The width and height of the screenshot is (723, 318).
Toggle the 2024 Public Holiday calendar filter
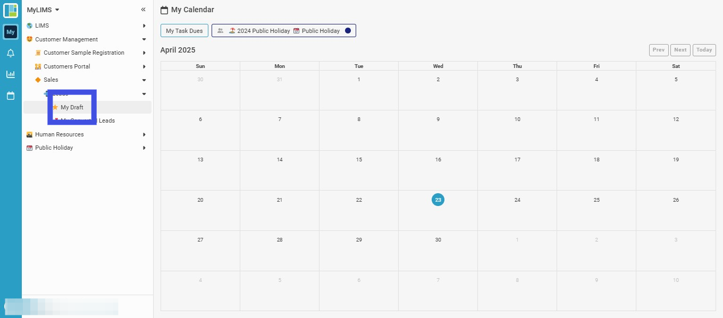[x=259, y=31]
